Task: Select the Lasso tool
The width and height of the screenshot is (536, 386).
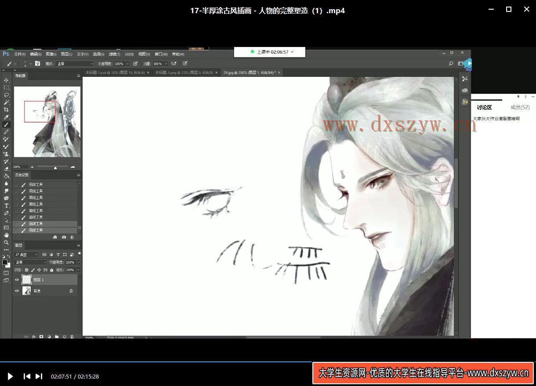Action: 6,95
